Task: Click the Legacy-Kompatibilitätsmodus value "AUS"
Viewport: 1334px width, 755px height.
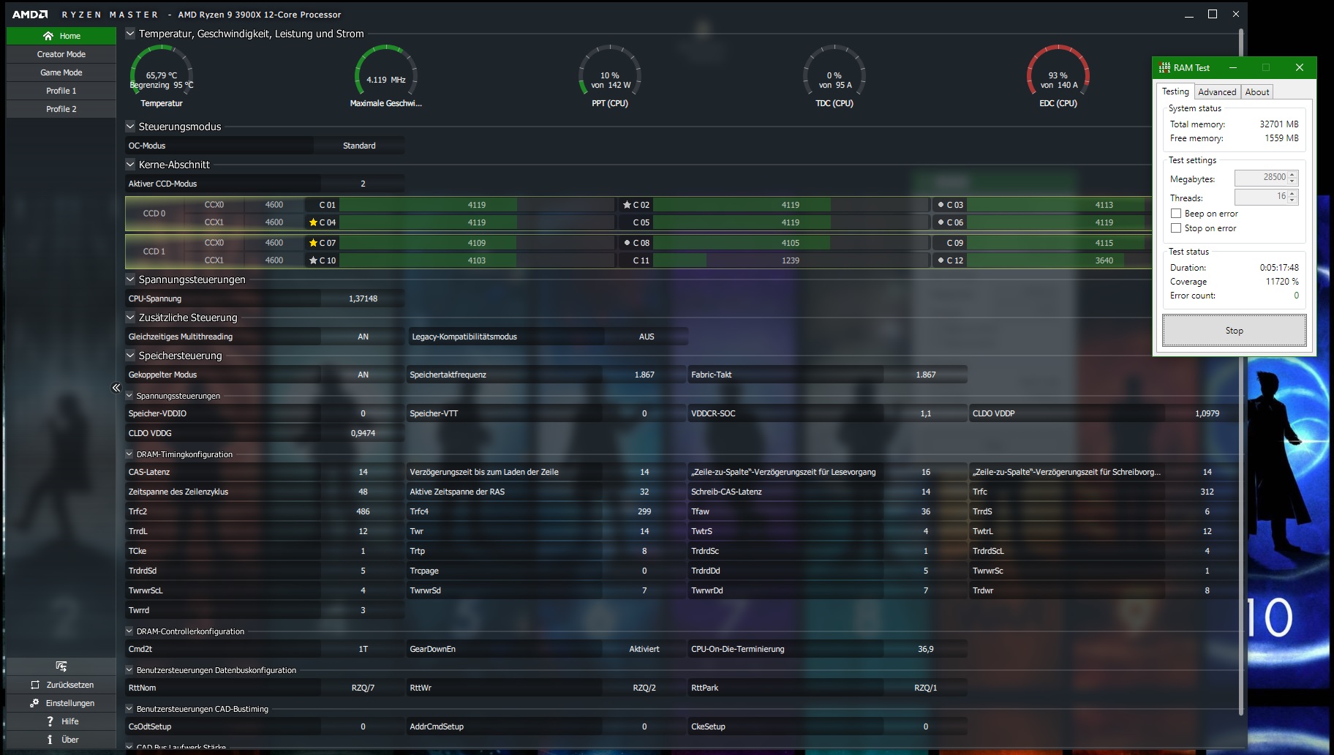Action: point(647,337)
